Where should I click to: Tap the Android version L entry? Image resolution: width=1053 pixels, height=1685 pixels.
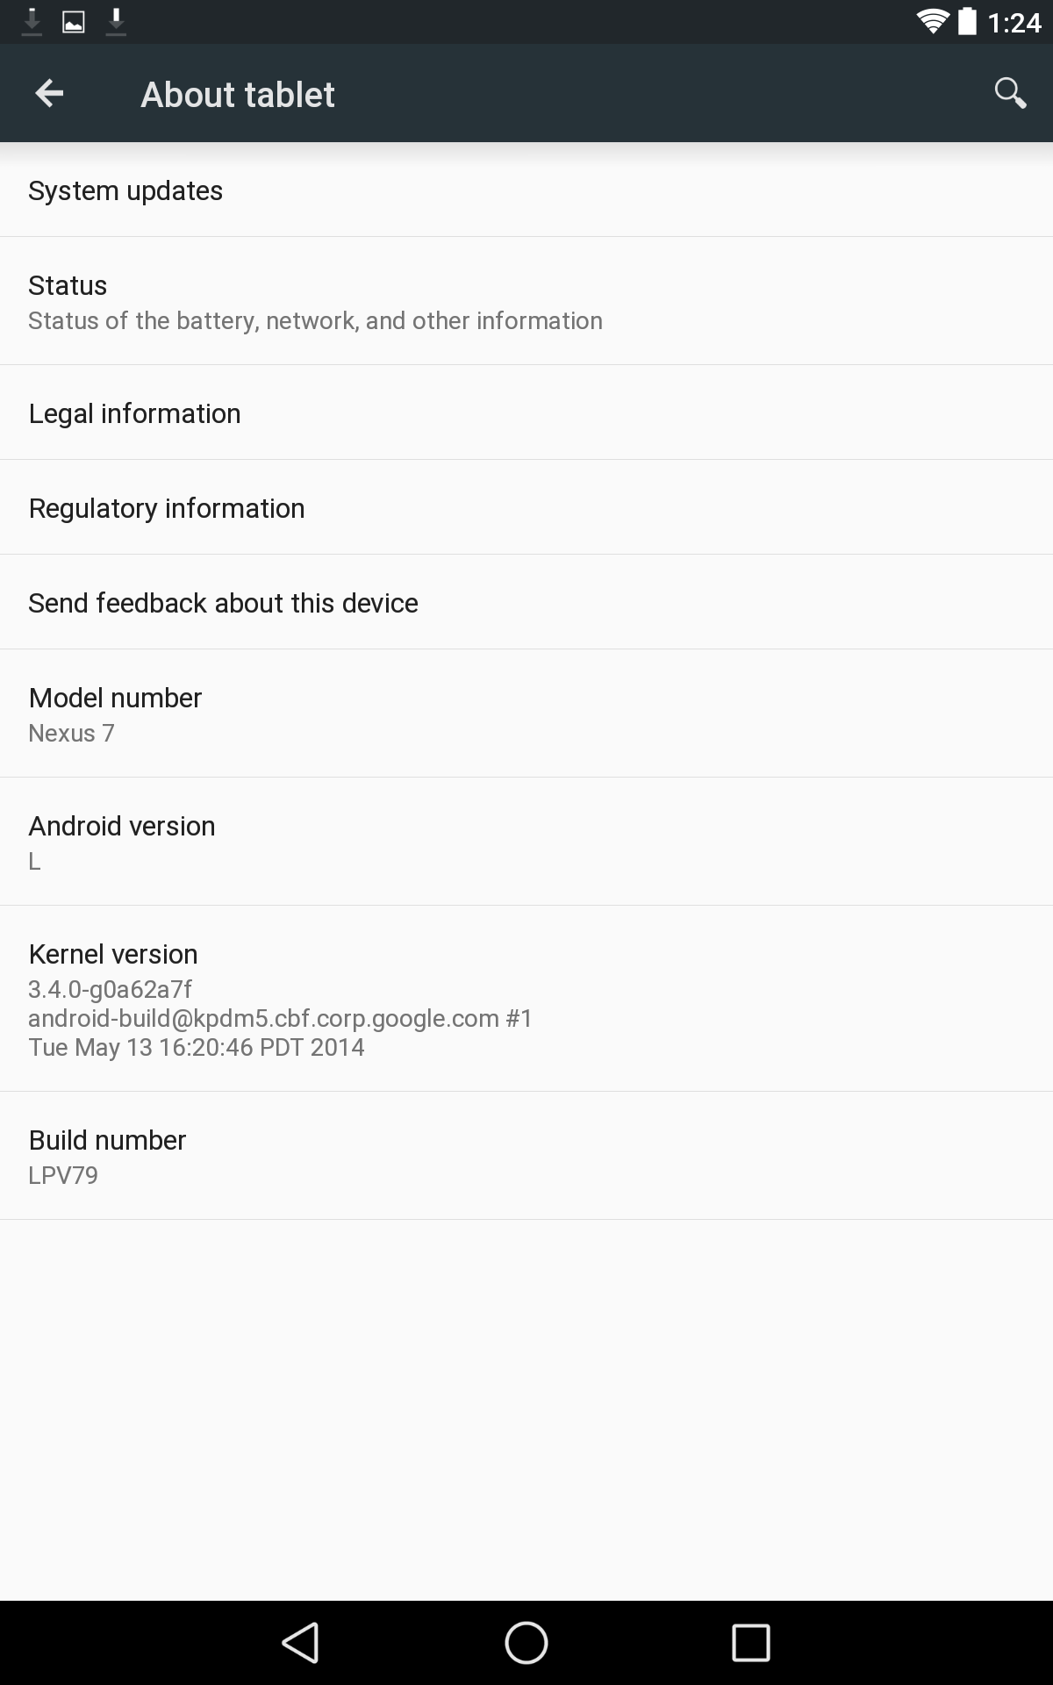526,842
